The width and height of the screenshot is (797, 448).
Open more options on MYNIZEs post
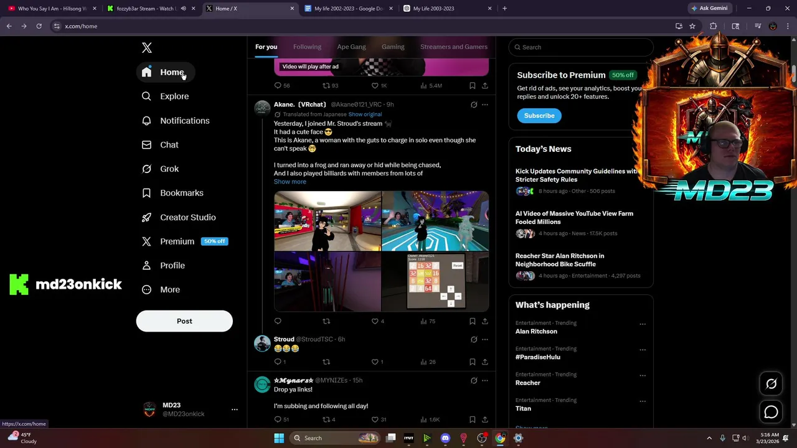[485, 380]
